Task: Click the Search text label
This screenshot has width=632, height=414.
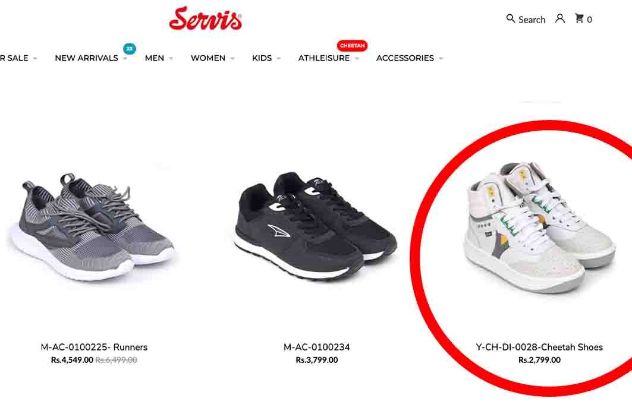Action: pos(532,20)
